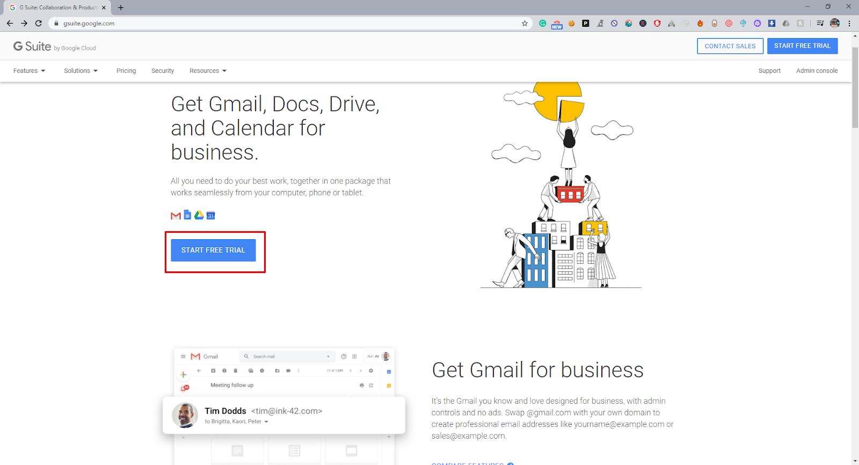Click the colorful Google Drive icon under description
Image resolution: width=859 pixels, height=465 pixels.
tap(199, 215)
